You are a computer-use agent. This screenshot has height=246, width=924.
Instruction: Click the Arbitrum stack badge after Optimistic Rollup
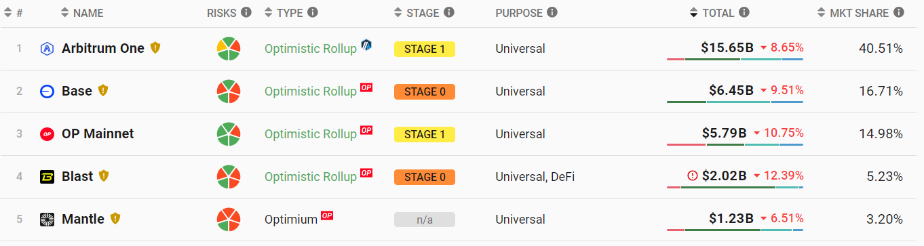pos(366,45)
